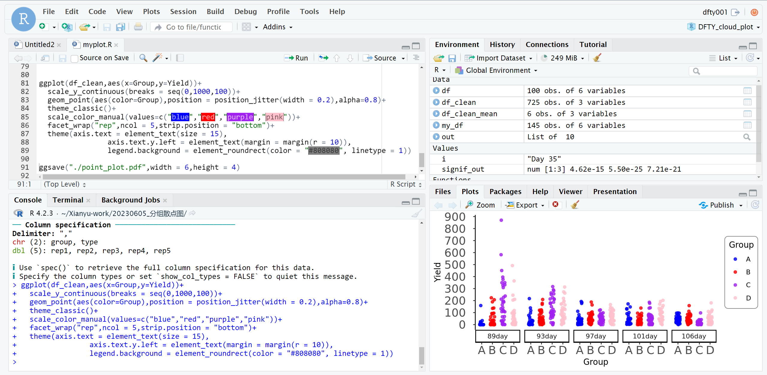The width and height of the screenshot is (767, 375).
Task: Open the Export plot dropdown
Action: [x=525, y=205]
